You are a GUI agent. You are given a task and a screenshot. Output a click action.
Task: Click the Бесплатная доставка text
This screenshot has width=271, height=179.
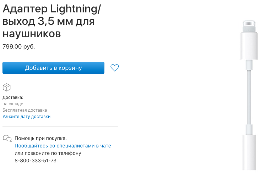25,110
